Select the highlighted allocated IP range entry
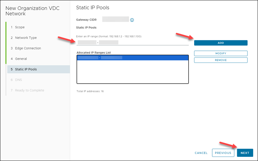Screen dimensions: 258x161 coord(133,58)
